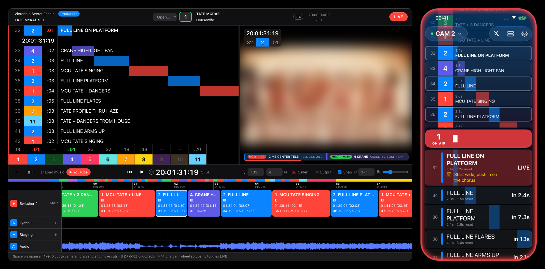Cut to camera 6 cyan swatch
Viewport: 545px width, 269px height.
point(108,159)
